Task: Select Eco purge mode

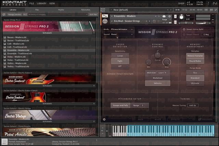Action: click(x=195, y=73)
